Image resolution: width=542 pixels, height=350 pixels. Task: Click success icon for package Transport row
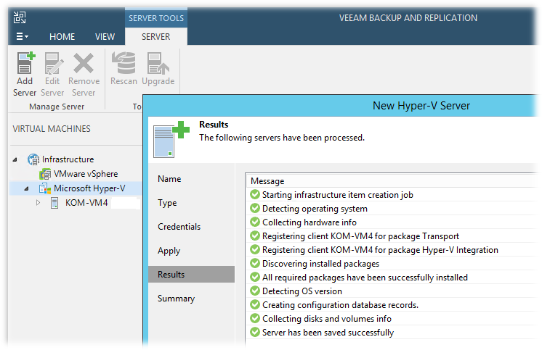255,236
